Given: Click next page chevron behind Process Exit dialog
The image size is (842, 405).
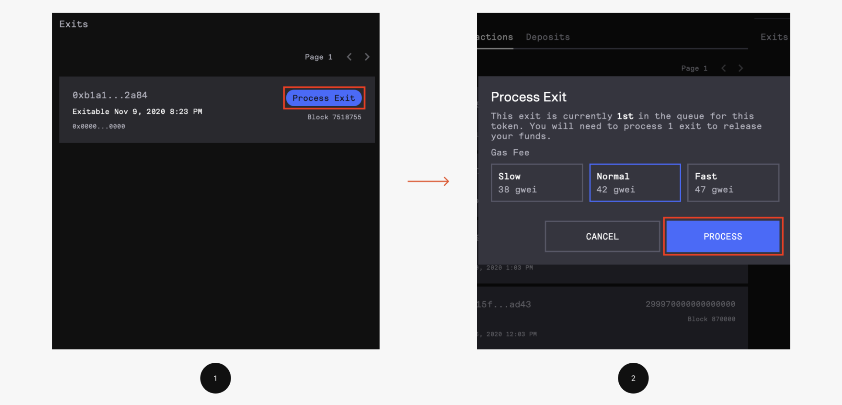Looking at the screenshot, I should pyautogui.click(x=740, y=68).
